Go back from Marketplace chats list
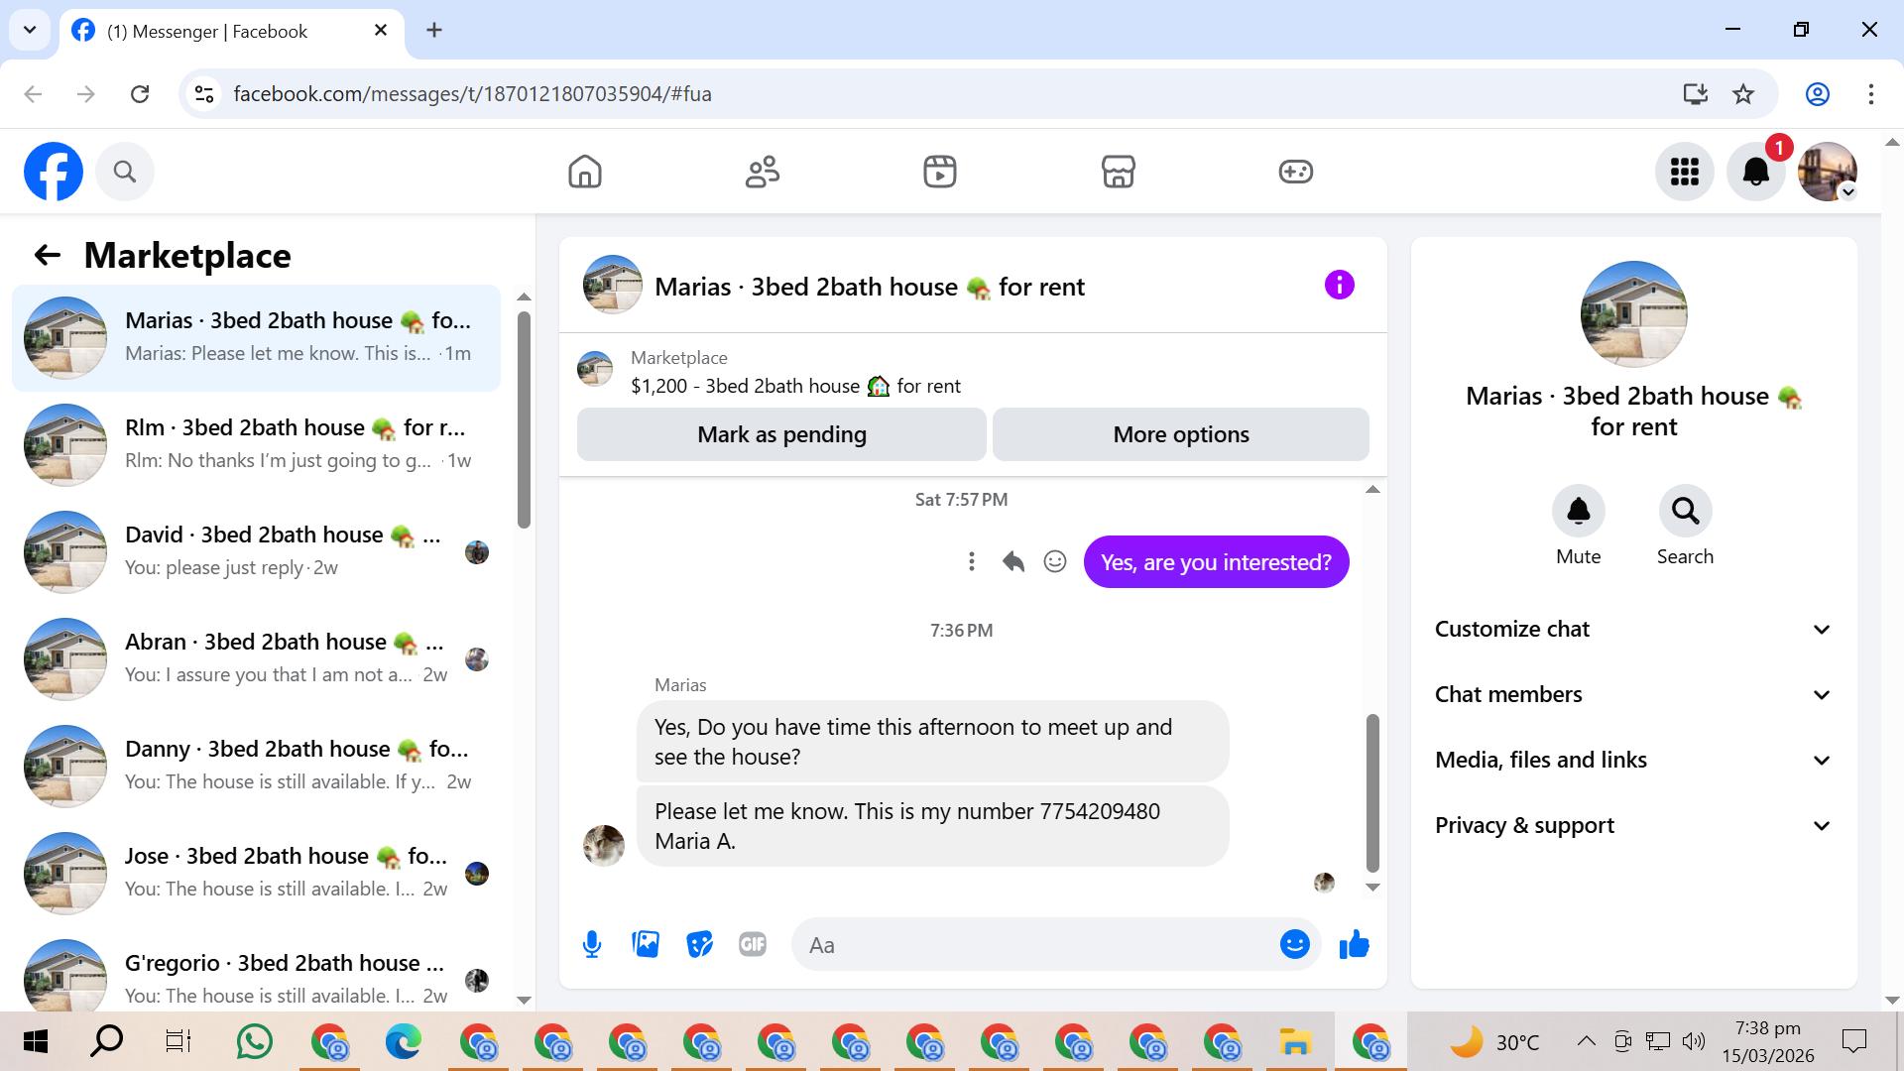The width and height of the screenshot is (1904, 1071). coord(48,256)
